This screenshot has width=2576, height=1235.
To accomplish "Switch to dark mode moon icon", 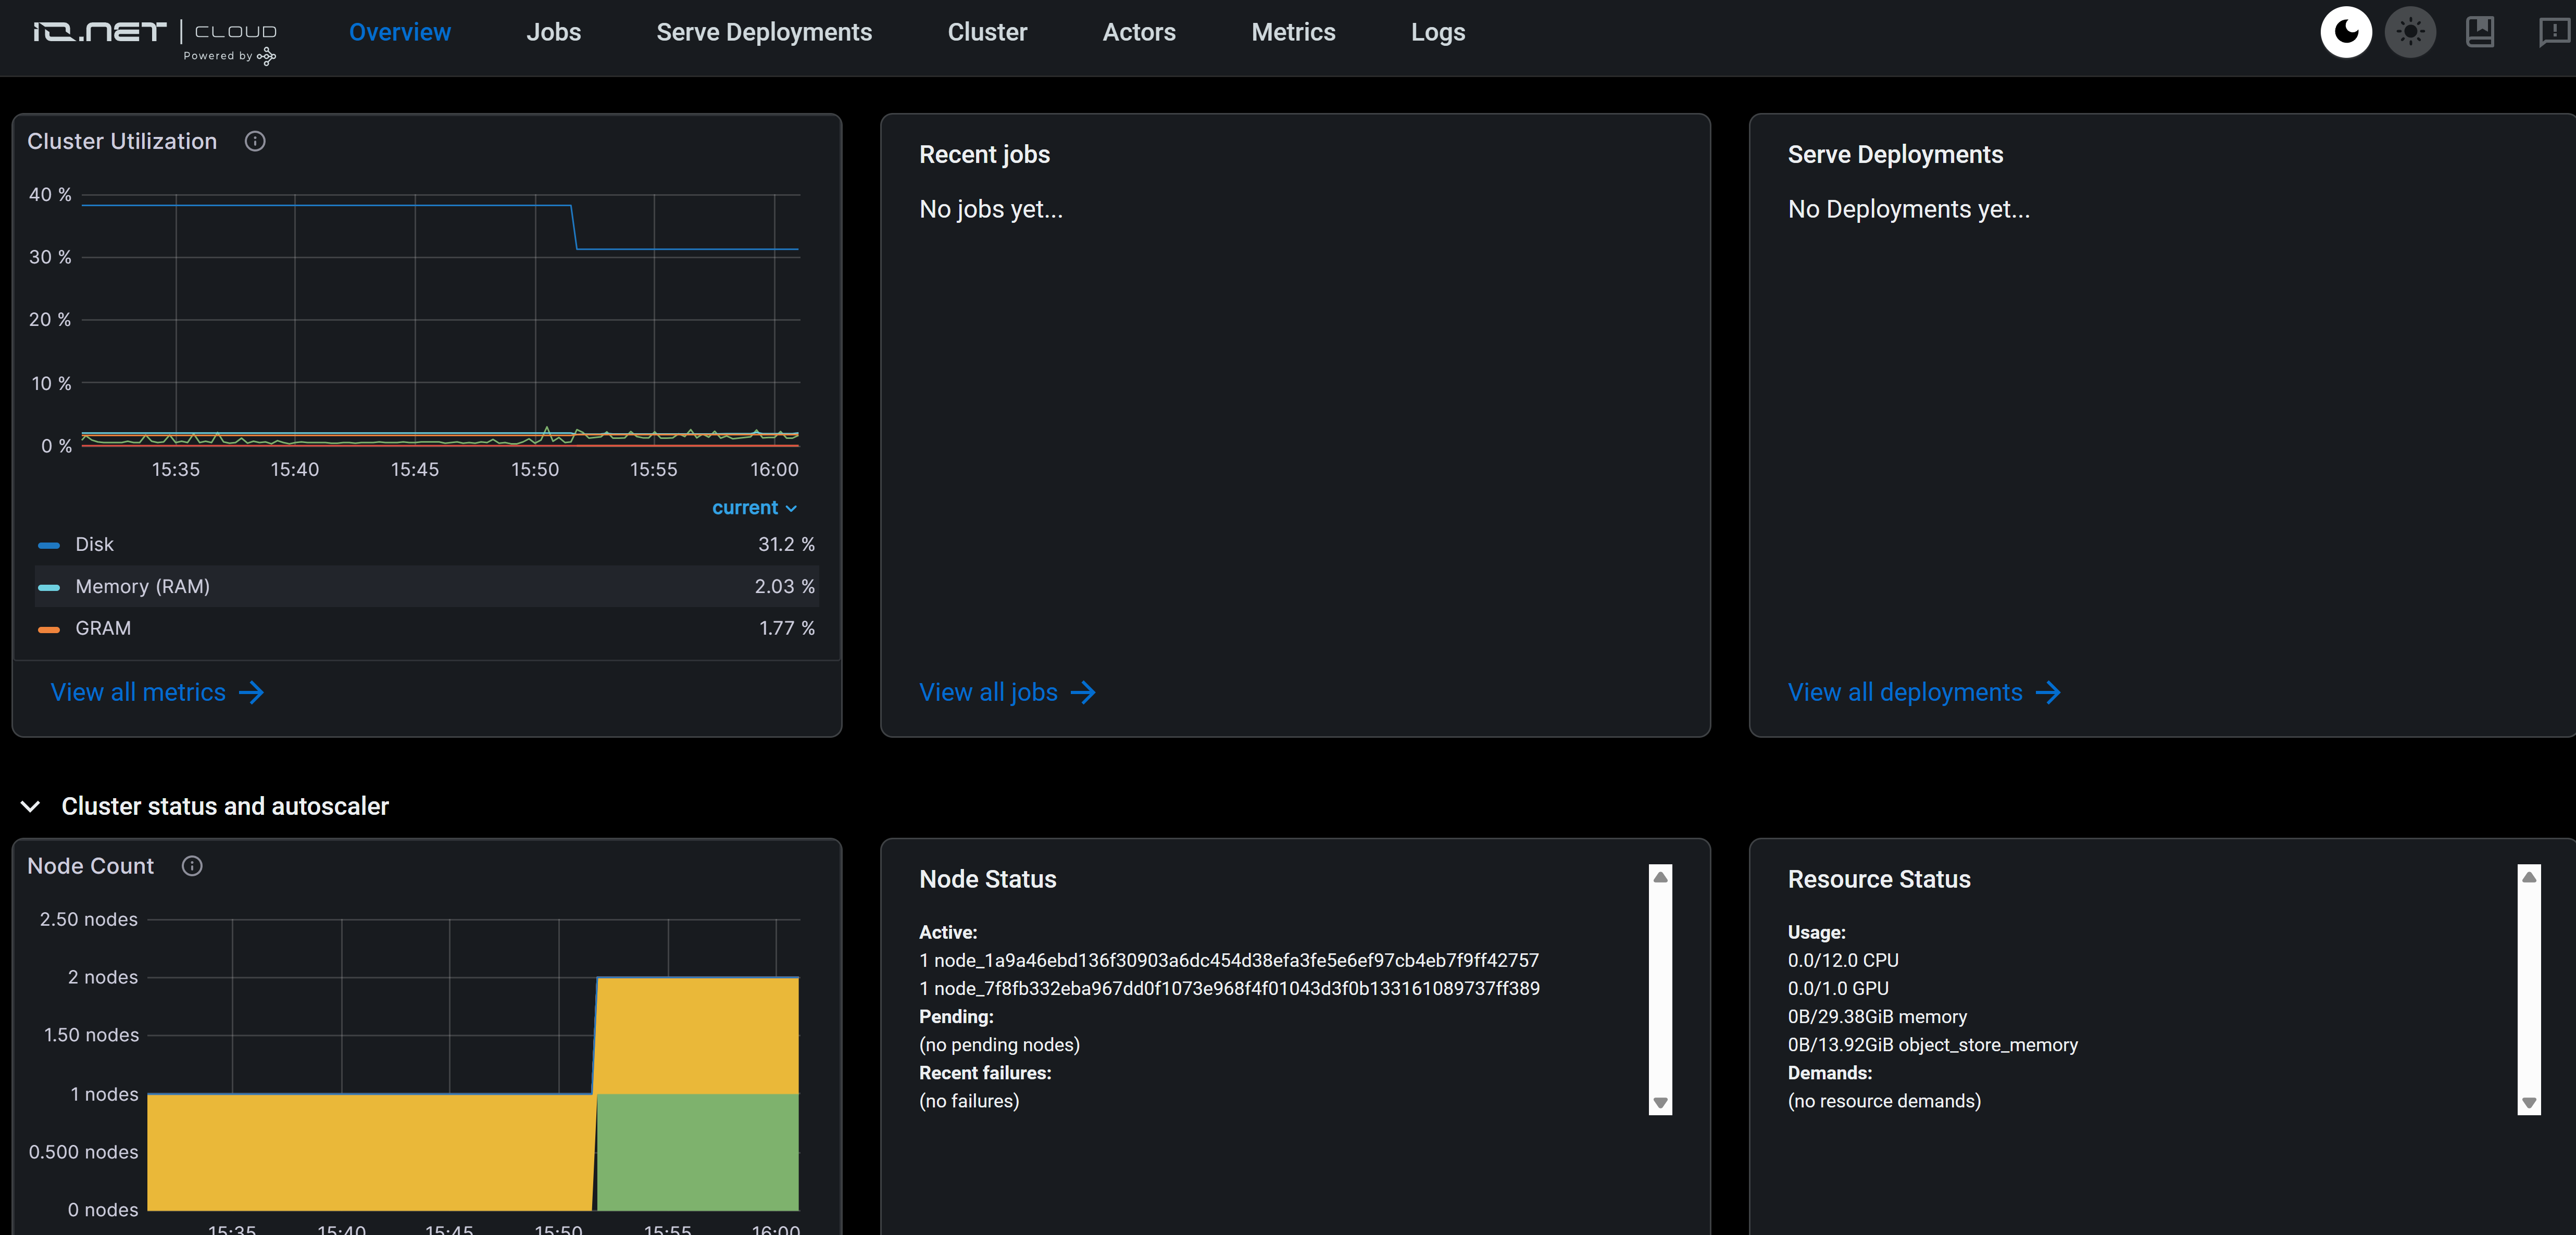I will (2345, 32).
